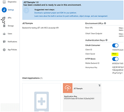Select the APIs menu label
The image size is (124, 112).
coord(10,18)
